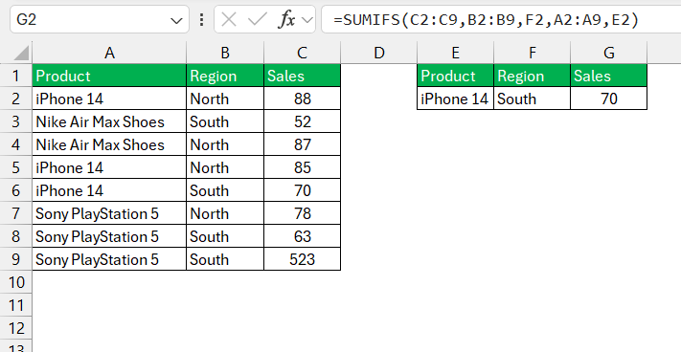The height and width of the screenshot is (352, 681).
Task: Click Region header cell in column F
Action: pos(532,76)
